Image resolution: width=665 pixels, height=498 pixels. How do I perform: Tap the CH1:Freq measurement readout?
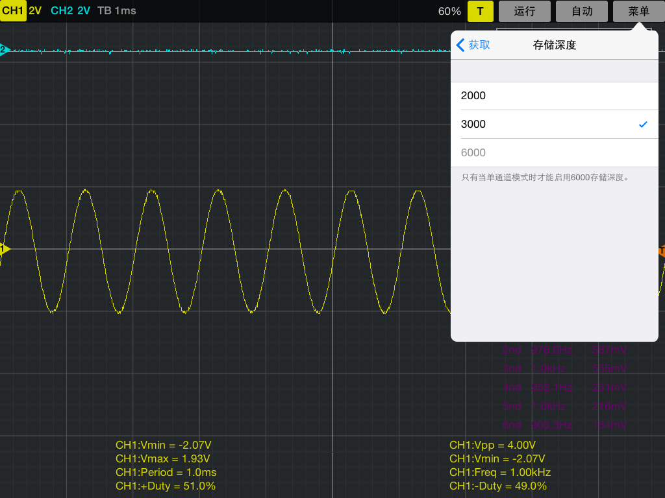pyautogui.click(x=499, y=472)
